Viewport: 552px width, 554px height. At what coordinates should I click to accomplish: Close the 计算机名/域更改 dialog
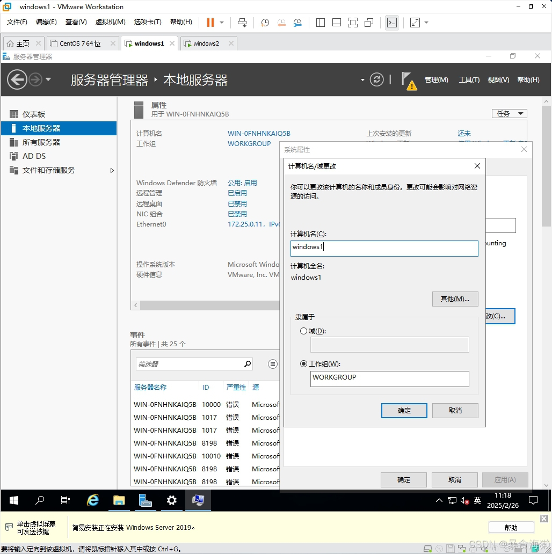(477, 166)
